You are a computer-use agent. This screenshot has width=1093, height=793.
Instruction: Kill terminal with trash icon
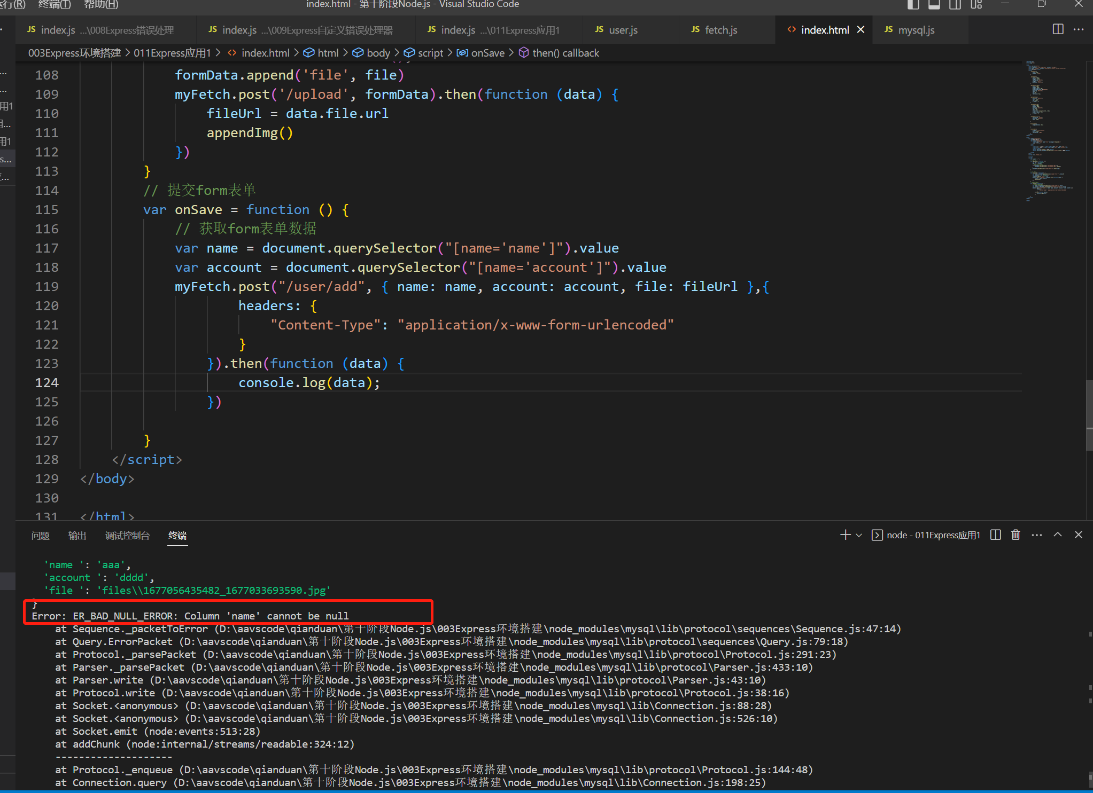pos(1016,535)
